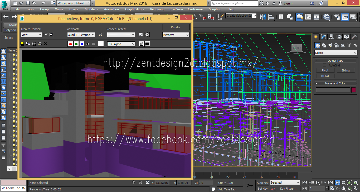The width and height of the screenshot is (360, 192).
Task: Clear the rendered frame with the X icon
Action: click(x=45, y=44)
